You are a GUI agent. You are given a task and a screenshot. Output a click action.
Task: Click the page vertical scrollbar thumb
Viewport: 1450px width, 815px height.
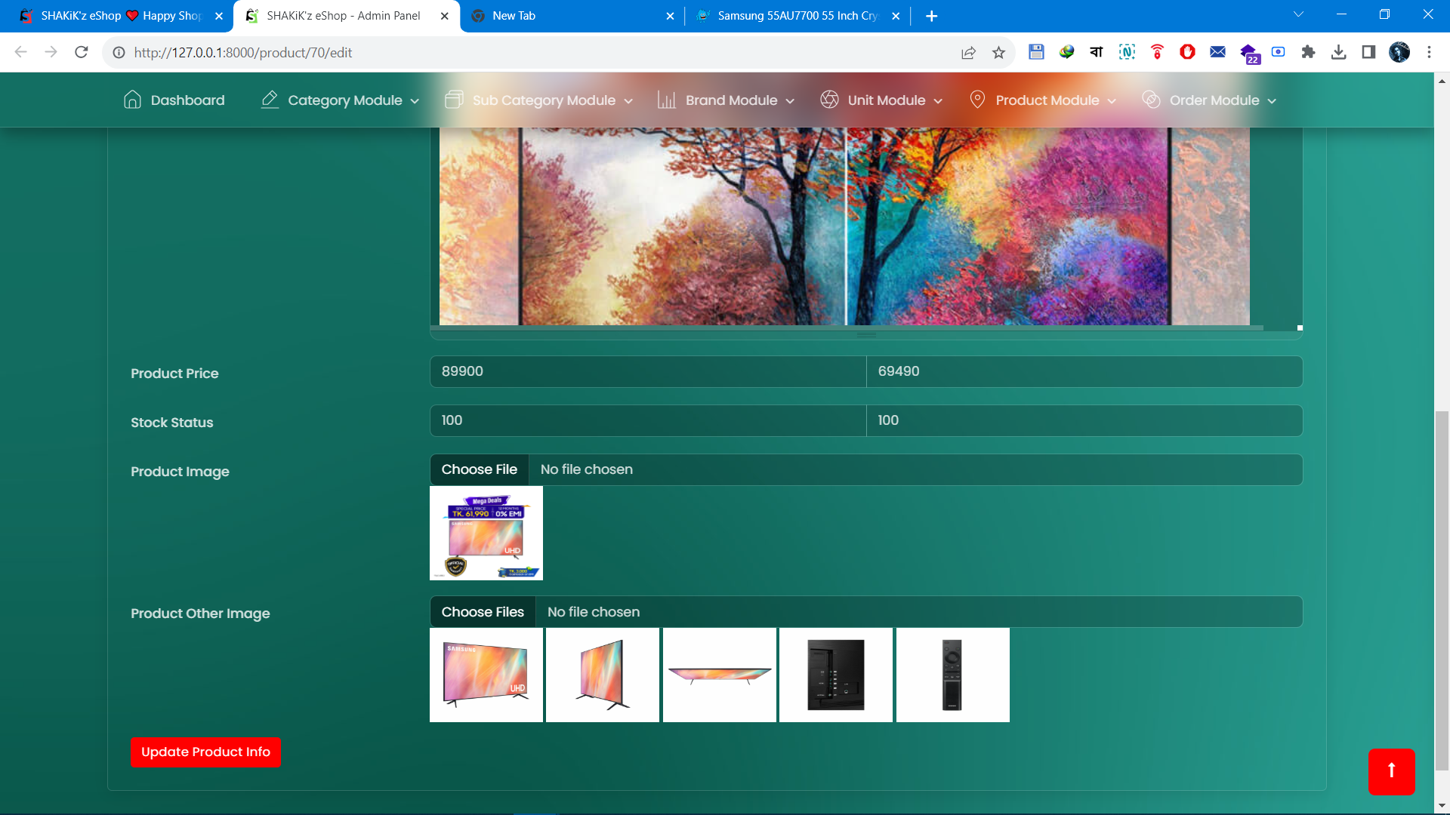coord(1442,590)
